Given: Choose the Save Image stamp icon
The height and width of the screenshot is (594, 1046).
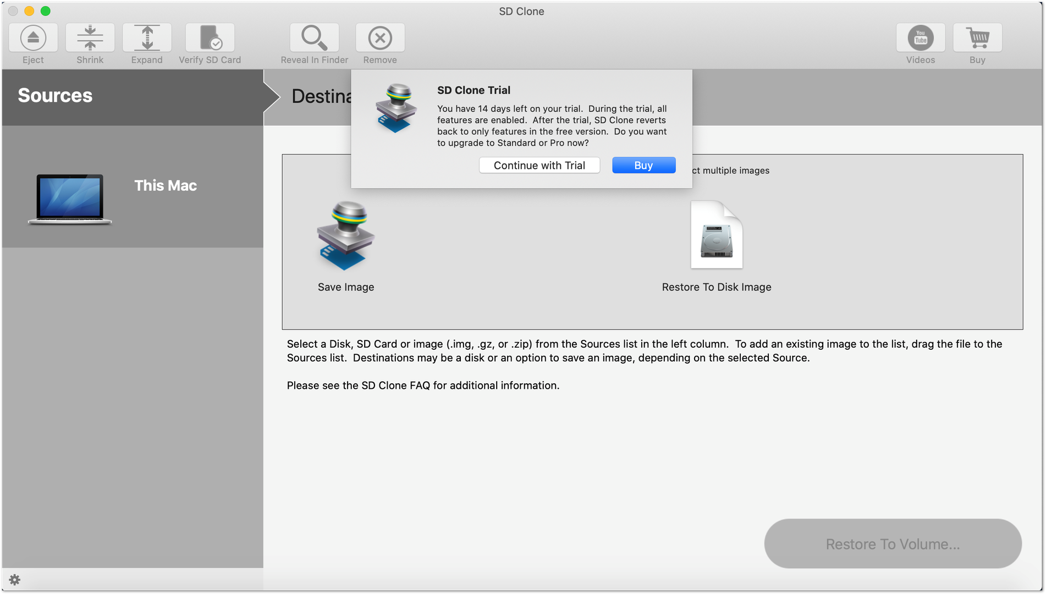Looking at the screenshot, I should 346,235.
